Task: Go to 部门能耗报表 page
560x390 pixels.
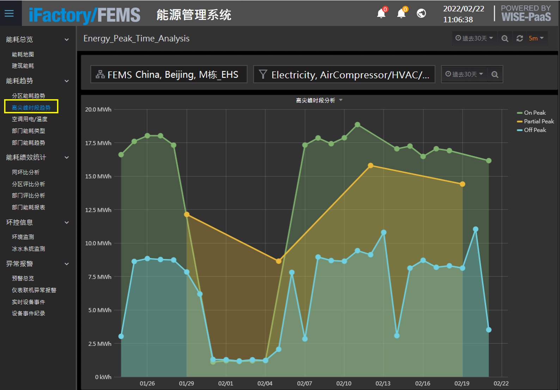Action: pos(28,207)
